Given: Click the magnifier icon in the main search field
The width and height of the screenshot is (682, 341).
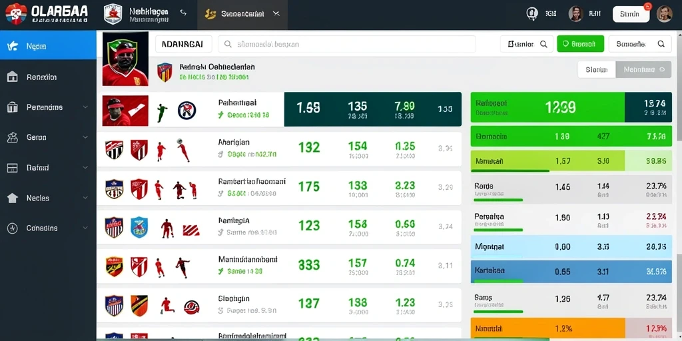Looking at the screenshot, I should coord(228,44).
